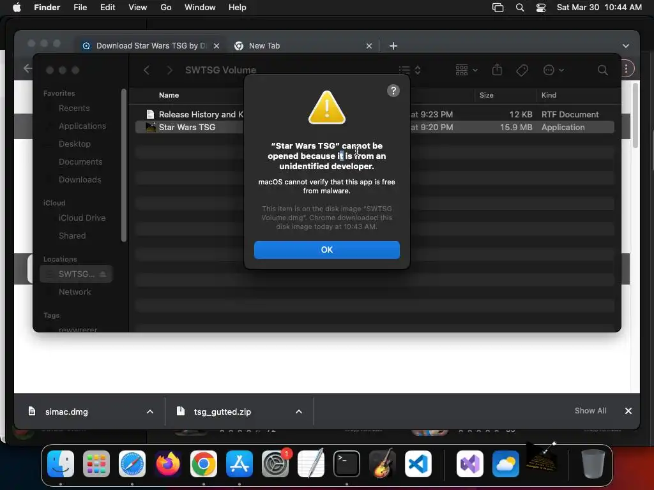Open Launchpad from the Dock
Viewport: 654px width, 490px height.
coord(96,464)
